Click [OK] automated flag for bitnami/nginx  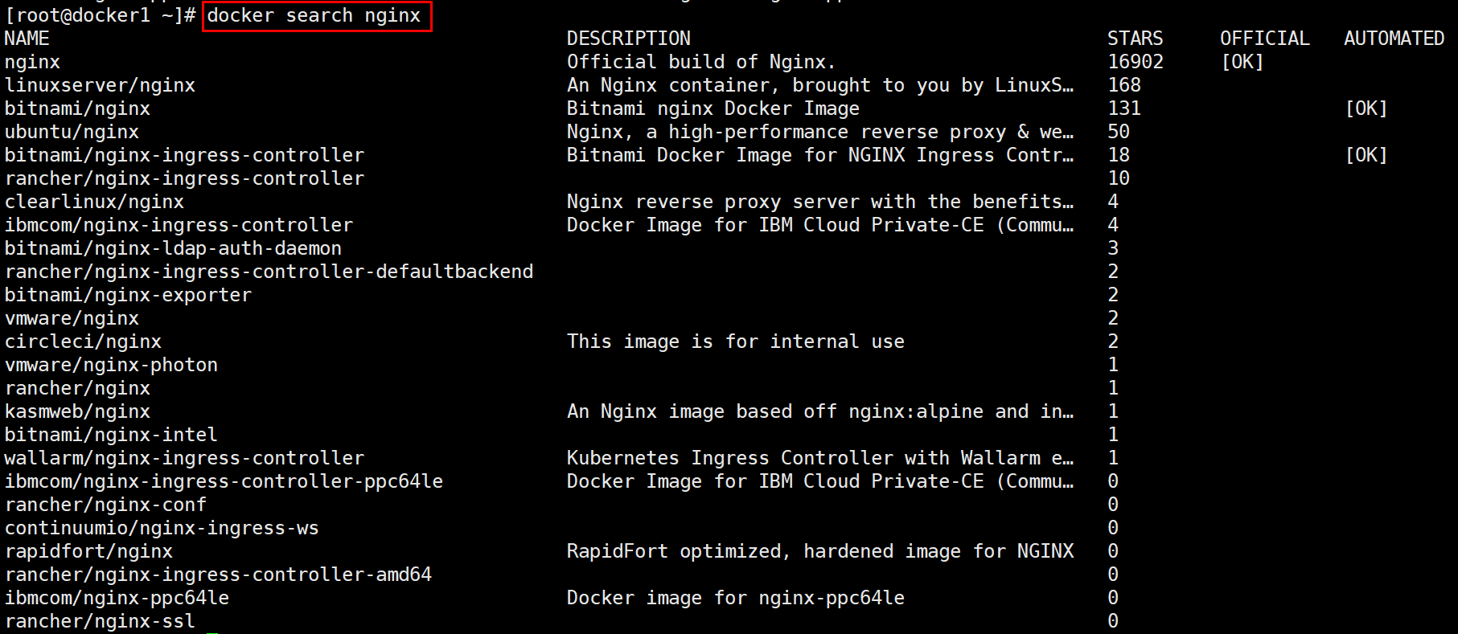(1366, 108)
